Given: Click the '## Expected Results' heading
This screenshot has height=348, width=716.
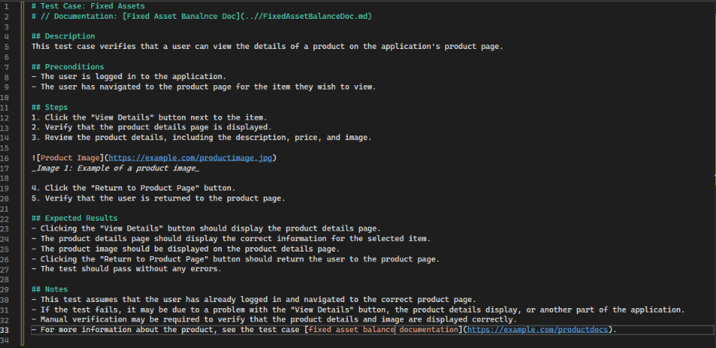Looking at the screenshot, I should pyautogui.click(x=75, y=218).
